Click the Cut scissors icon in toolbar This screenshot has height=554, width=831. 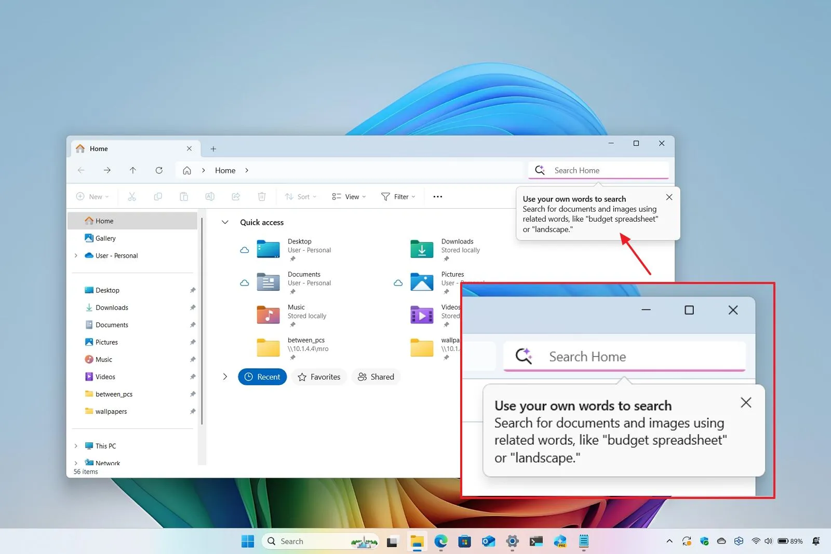132,197
